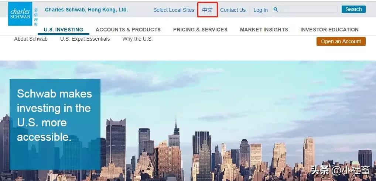The width and height of the screenshot is (376, 181).
Task: Click the About Schwab submenu link
Action: tap(31, 39)
